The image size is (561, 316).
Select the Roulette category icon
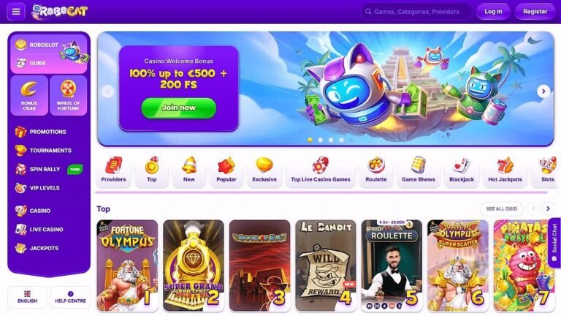click(376, 170)
